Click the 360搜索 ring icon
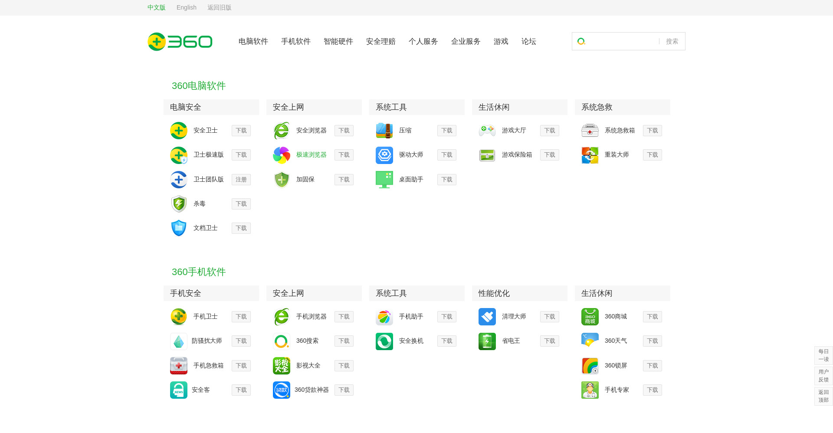 tap(282, 341)
